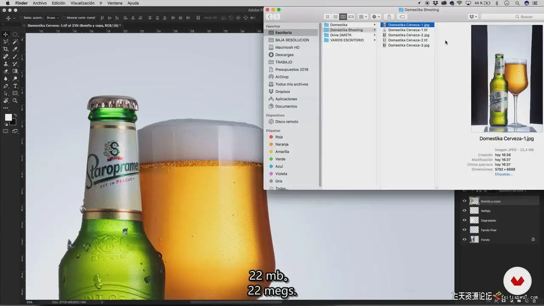Select the Hand tool

6,101
